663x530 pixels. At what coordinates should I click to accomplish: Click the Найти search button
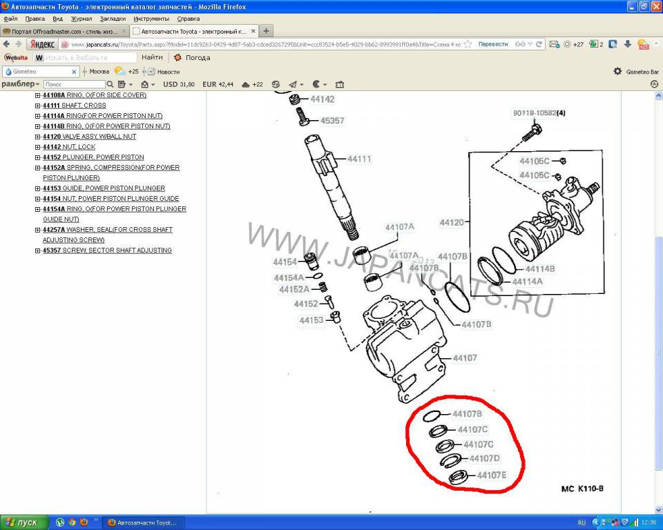(x=153, y=58)
